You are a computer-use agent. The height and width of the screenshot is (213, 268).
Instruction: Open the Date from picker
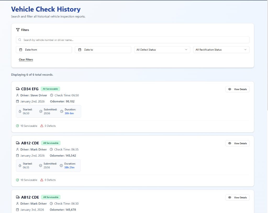[44, 50]
